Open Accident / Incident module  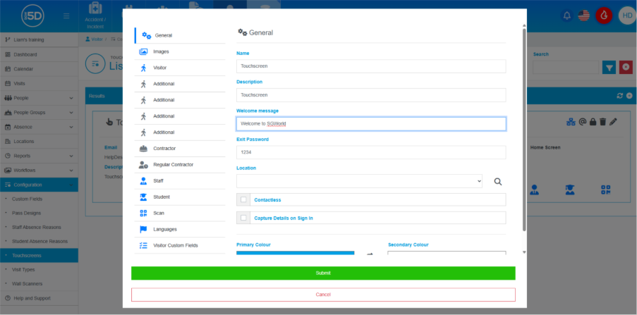(95, 16)
